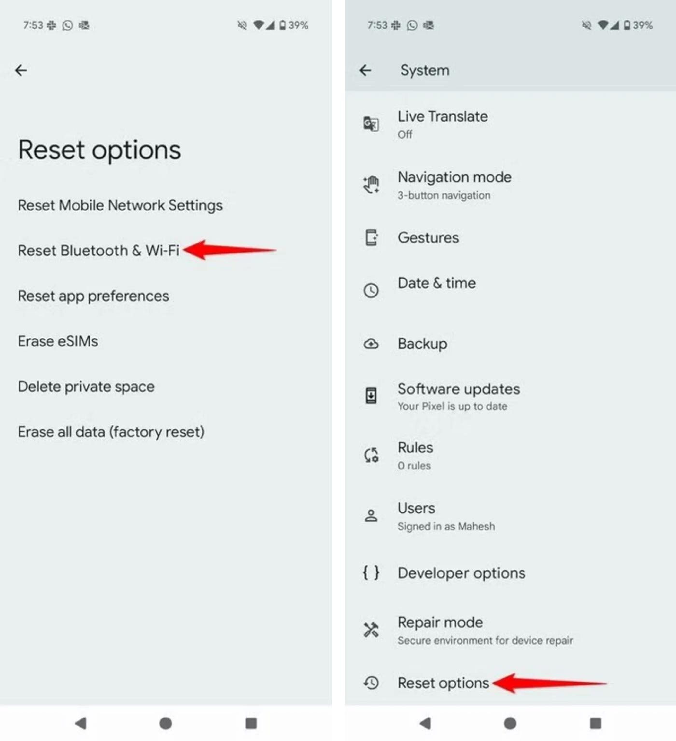Tap the Date & time clock icon
Viewport: 676px width, 741px height.
(x=371, y=290)
